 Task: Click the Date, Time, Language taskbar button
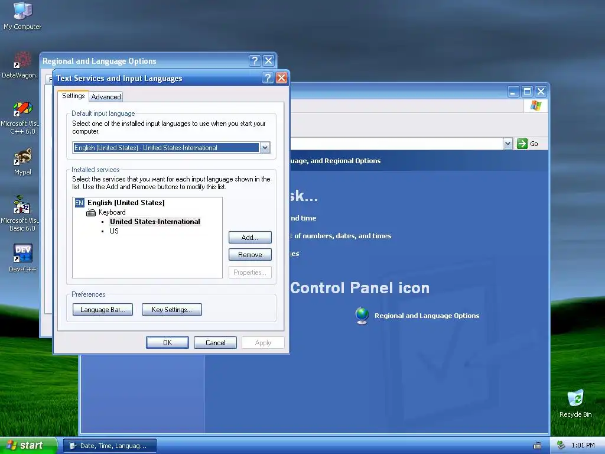(x=110, y=446)
